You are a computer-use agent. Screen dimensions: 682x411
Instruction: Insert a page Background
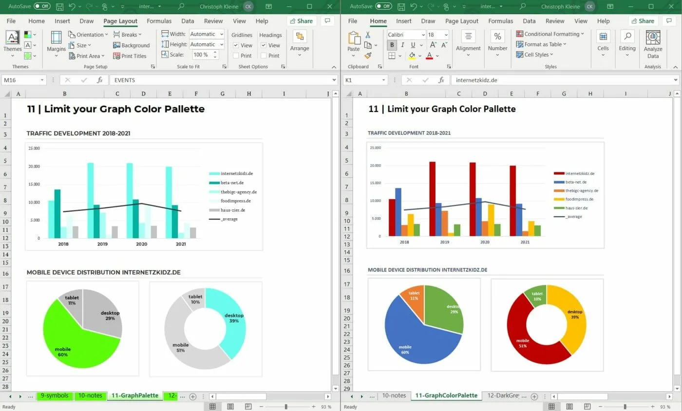[132, 45]
